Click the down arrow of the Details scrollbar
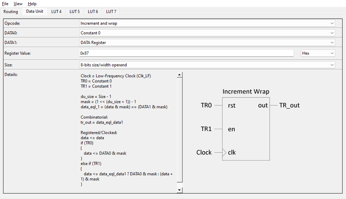 (x=179, y=189)
